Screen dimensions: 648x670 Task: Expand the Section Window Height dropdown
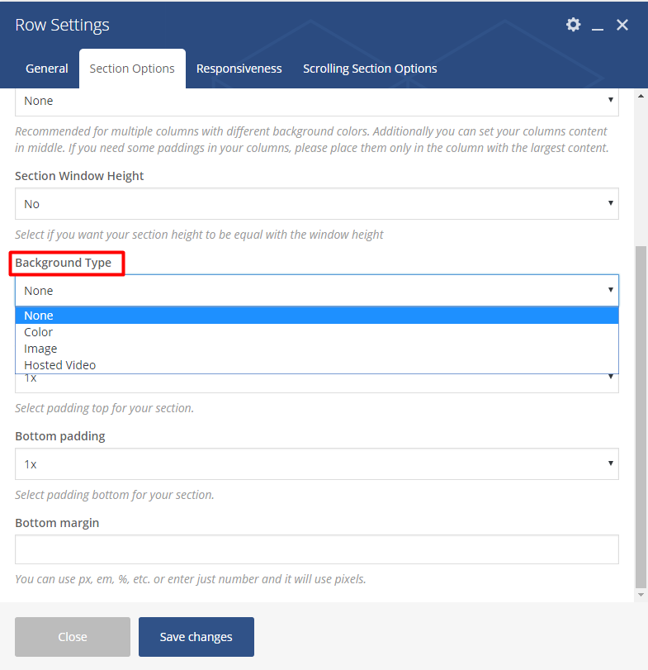coord(317,204)
